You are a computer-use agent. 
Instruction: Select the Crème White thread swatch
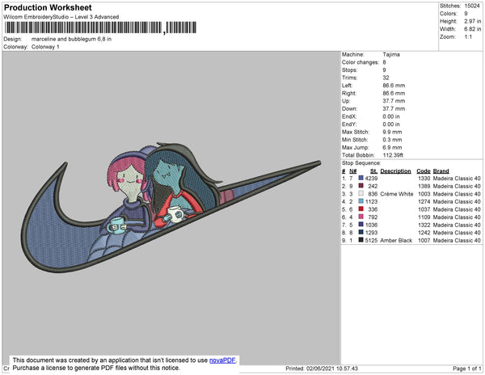(361, 193)
